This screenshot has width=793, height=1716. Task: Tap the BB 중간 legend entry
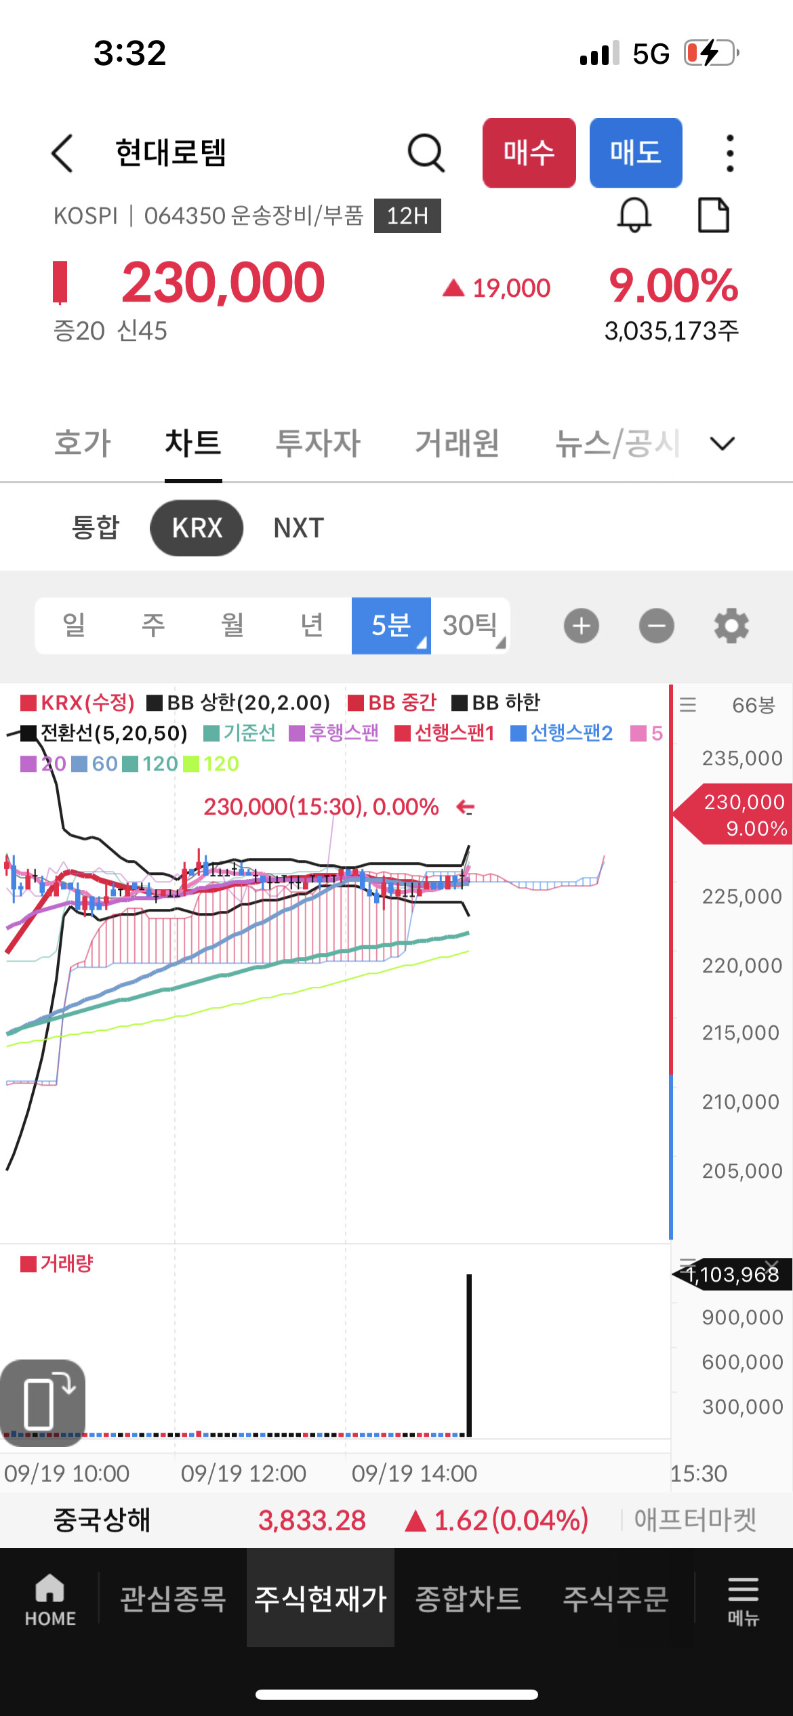click(x=392, y=703)
